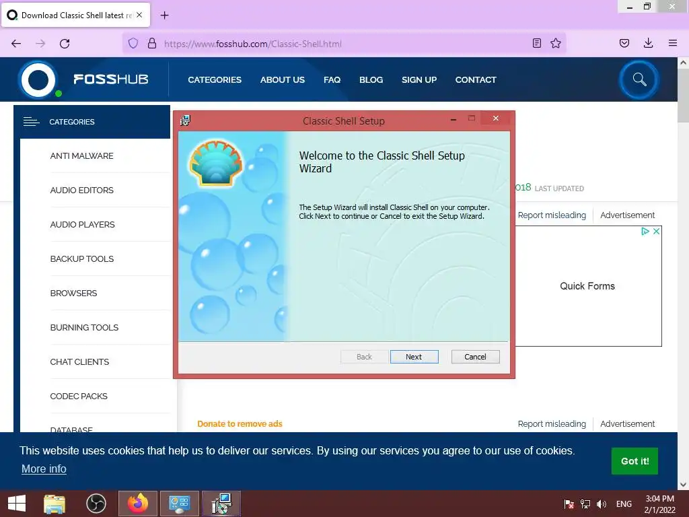The width and height of the screenshot is (689, 517).
Task: Click the Donate to remove ads link
Action: pyautogui.click(x=240, y=424)
